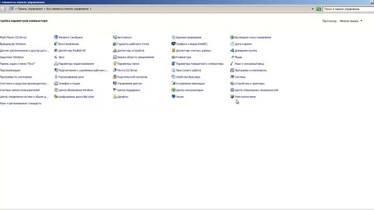Open Учетные записи пользователей item
The height and width of the screenshot is (210, 374).
(20, 90)
